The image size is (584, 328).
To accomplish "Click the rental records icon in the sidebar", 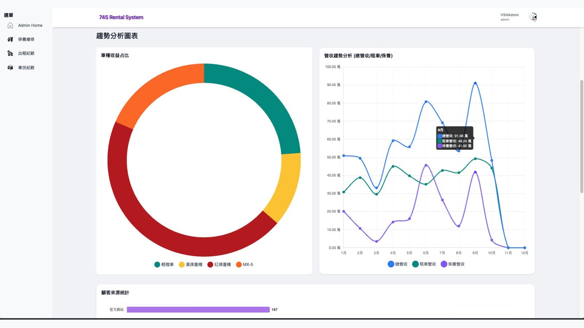I will [x=10, y=53].
